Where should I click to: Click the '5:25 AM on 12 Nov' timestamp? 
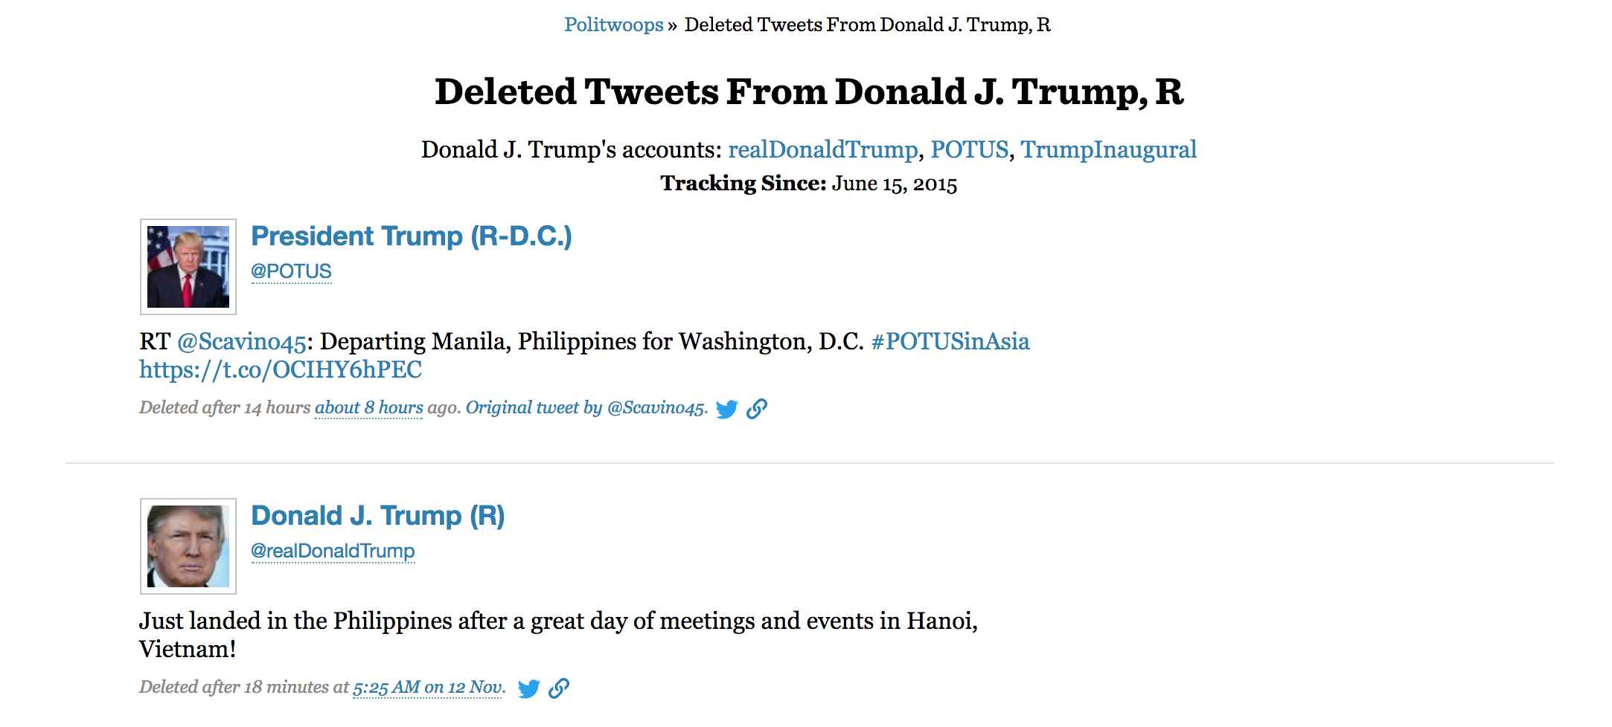click(428, 687)
